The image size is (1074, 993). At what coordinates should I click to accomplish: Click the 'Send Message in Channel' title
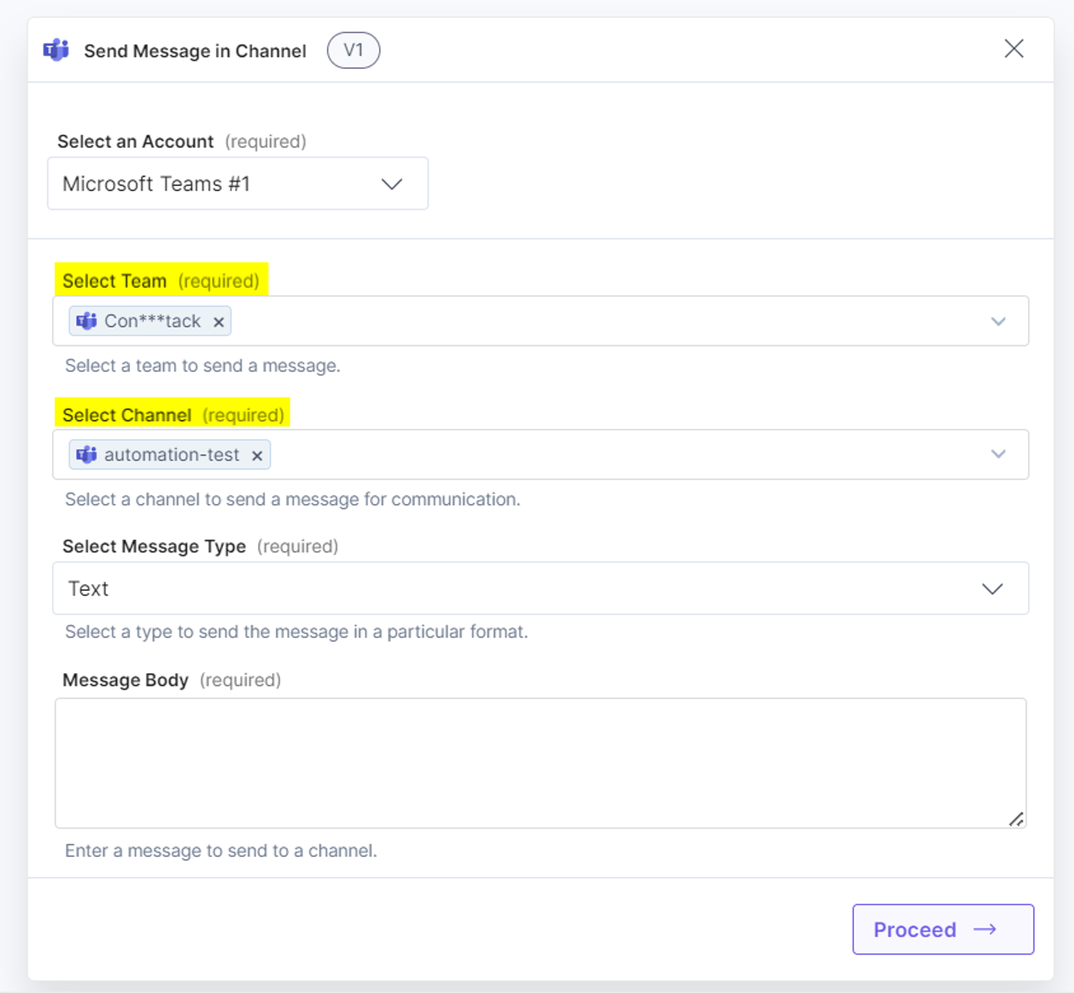[195, 51]
